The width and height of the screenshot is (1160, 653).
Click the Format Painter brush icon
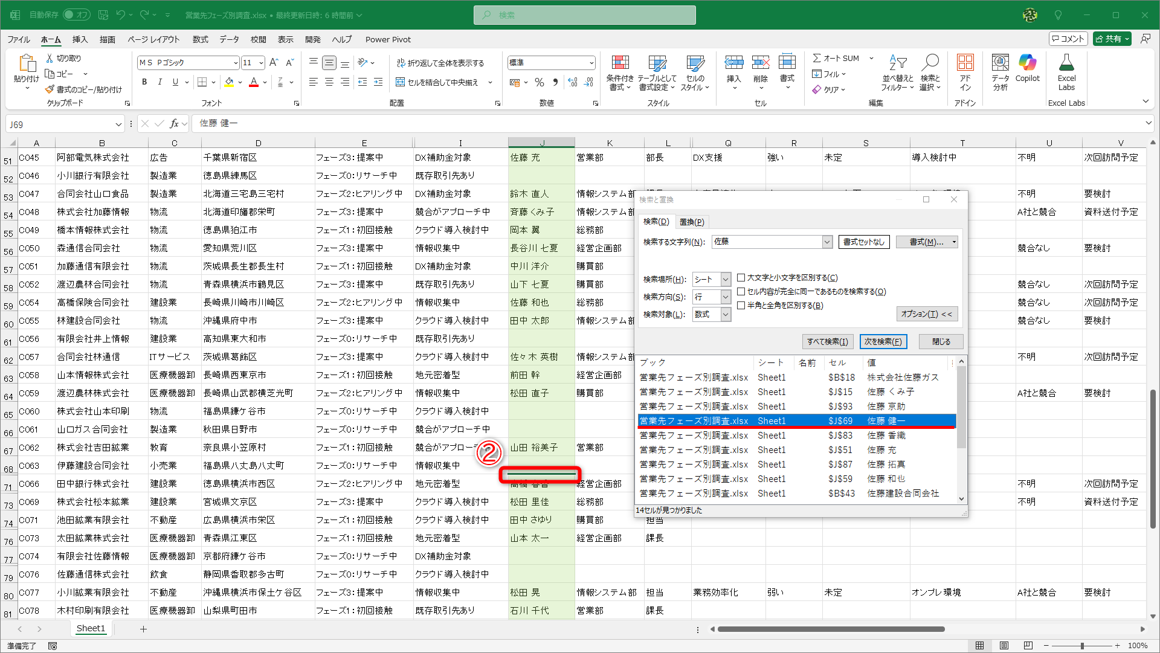(50, 89)
